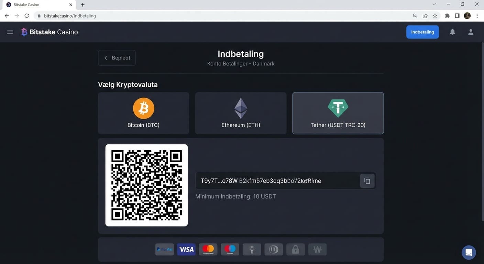Copy the deposit wallet address
The width and height of the screenshot is (484, 264).
coord(367,180)
